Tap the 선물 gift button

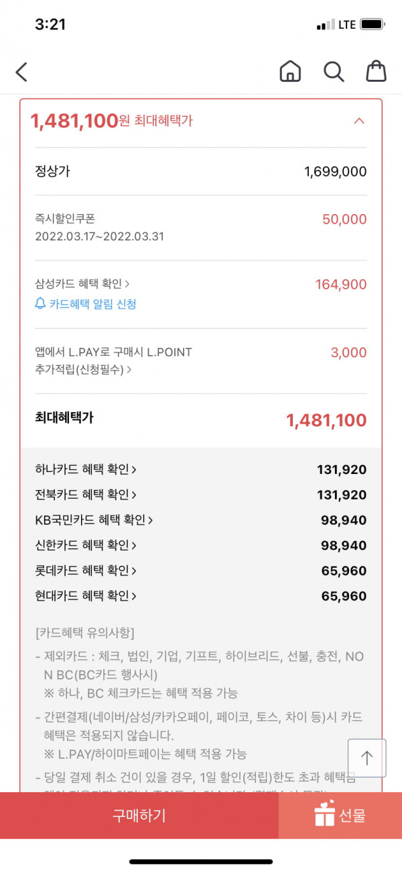(340, 816)
